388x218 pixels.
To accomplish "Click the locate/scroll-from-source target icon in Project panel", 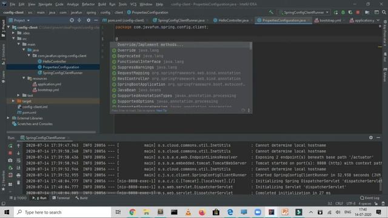I will tap(72, 20).
